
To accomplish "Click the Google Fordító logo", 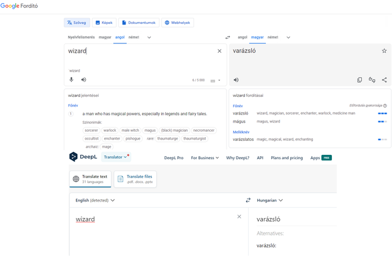I will click(19, 6).
